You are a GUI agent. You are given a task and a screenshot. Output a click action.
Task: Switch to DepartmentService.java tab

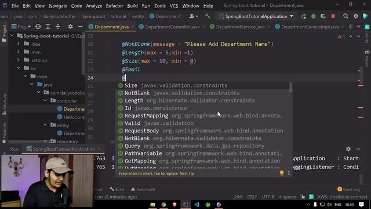(x=240, y=27)
